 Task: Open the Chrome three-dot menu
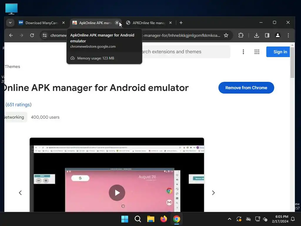click(288, 35)
